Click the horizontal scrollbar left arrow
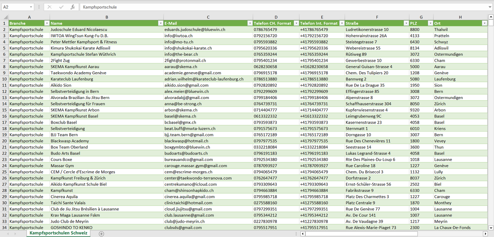Screen dimensions: 494x237 pos(303,234)
